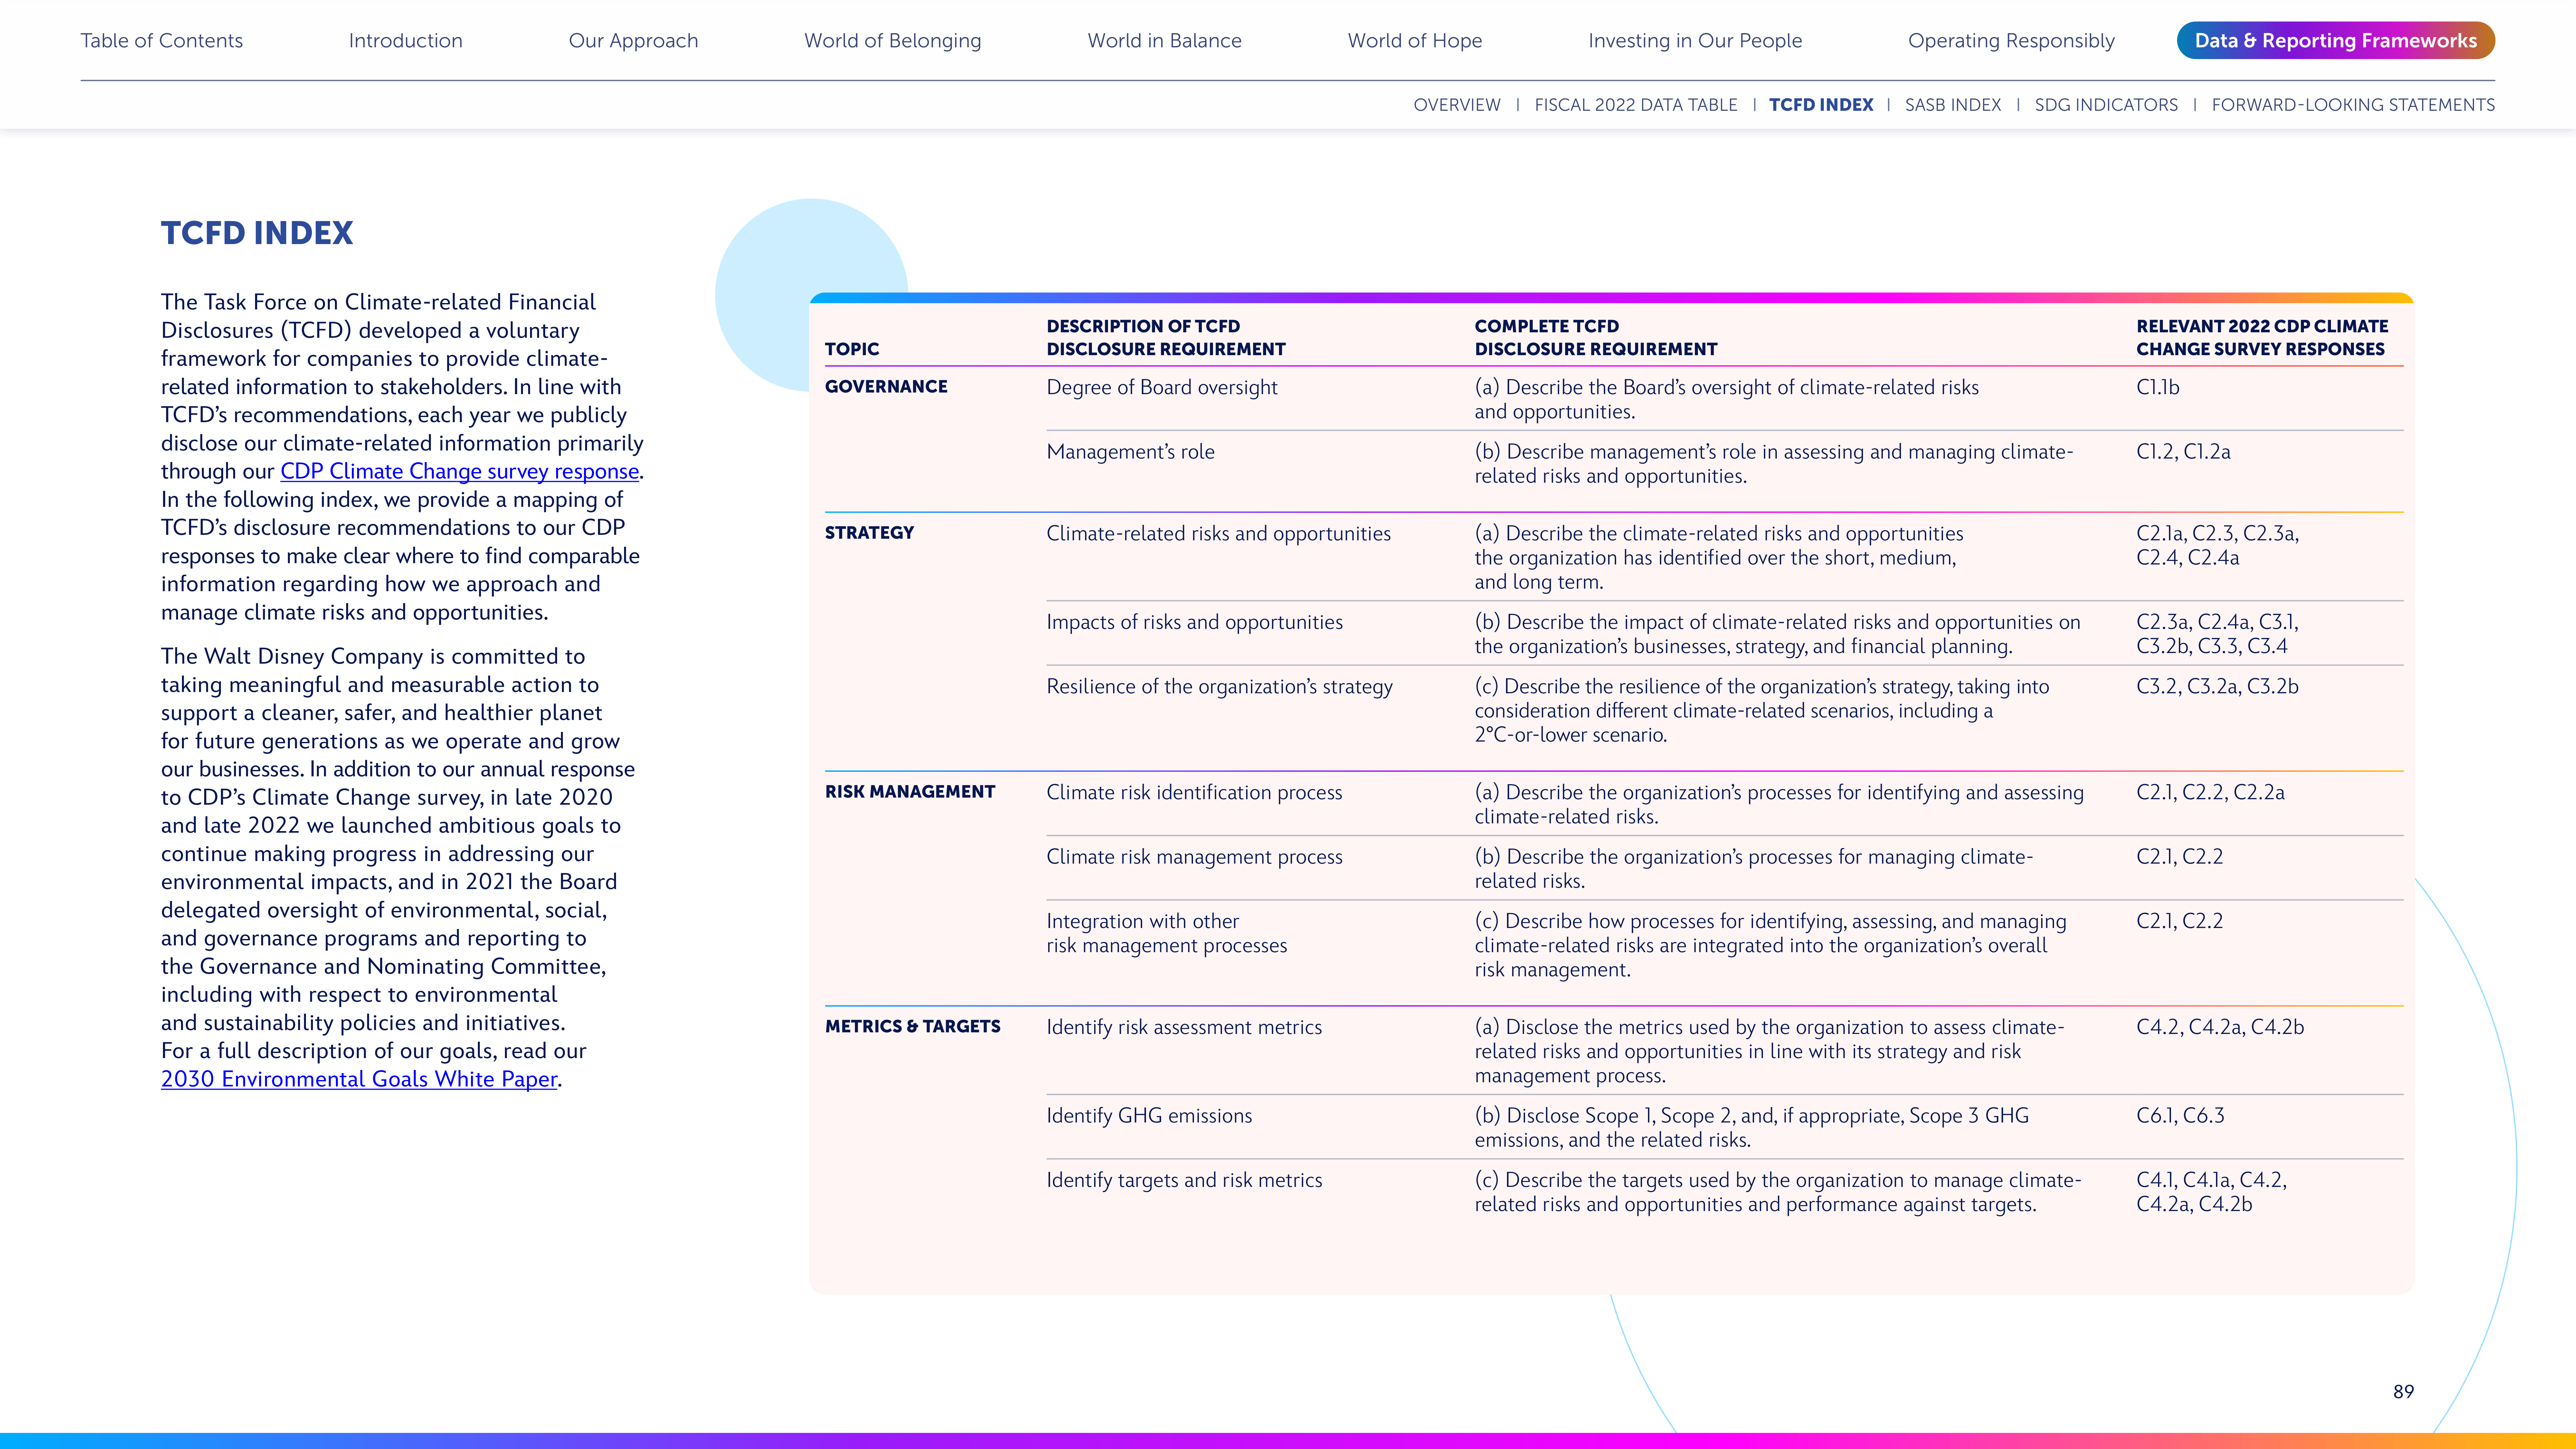Click 'The Walt Disney Company is committed' paragraph
Image resolution: width=2576 pixels, height=1449 pixels.
398,868
